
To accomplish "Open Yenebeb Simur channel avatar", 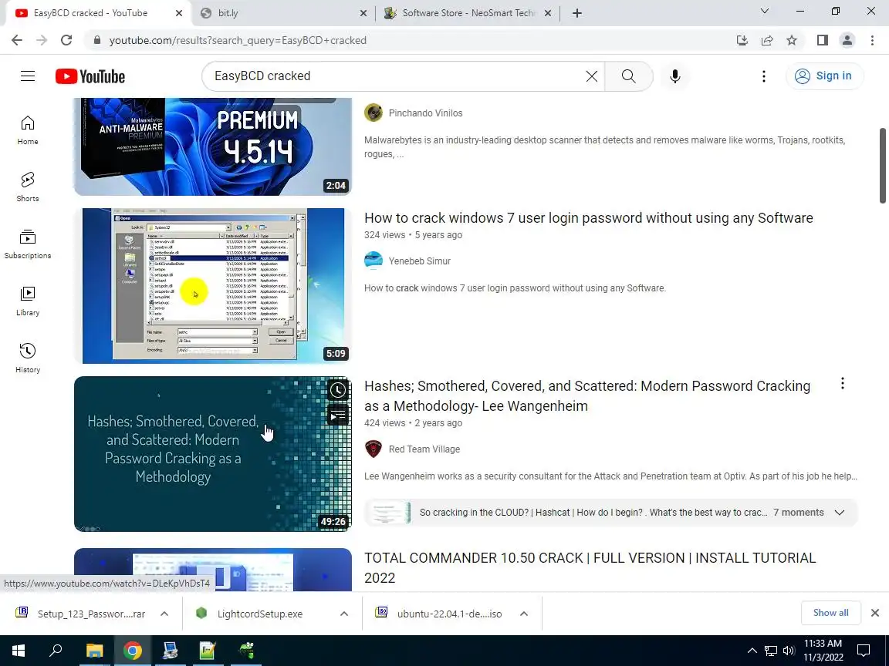I will point(373,261).
